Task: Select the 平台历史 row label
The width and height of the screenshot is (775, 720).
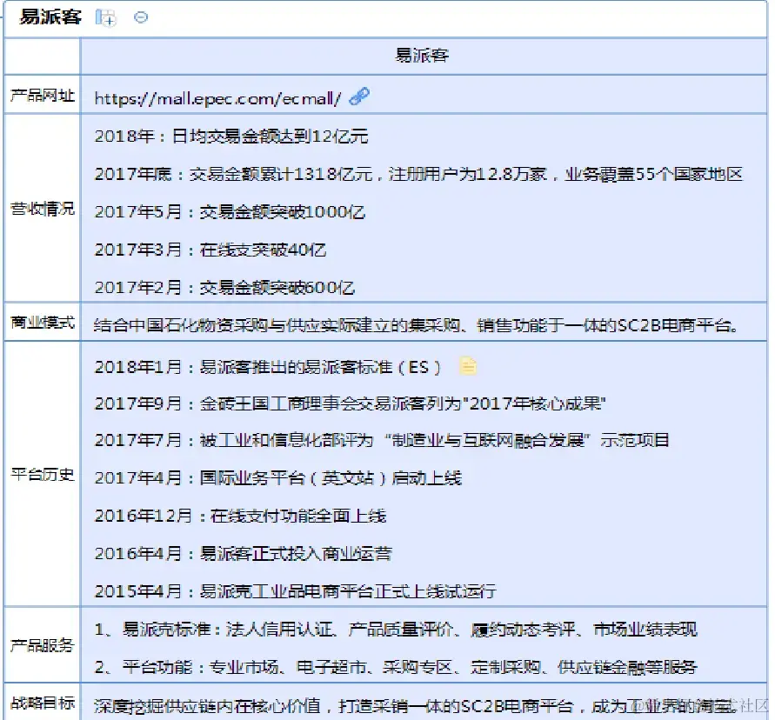Action: [x=43, y=475]
